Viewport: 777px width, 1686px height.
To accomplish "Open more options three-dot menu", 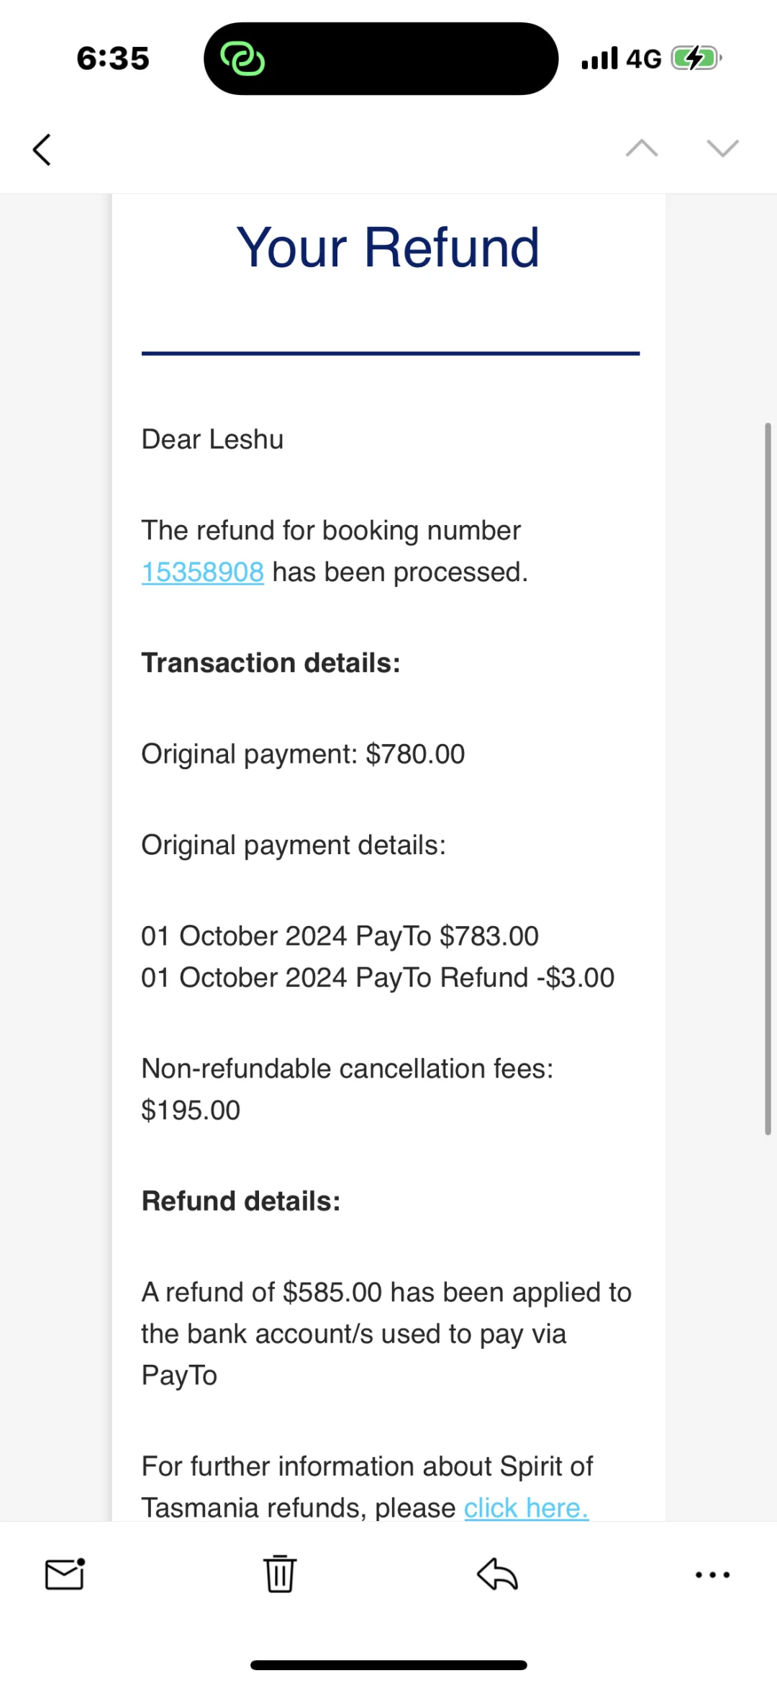I will click(x=712, y=1575).
